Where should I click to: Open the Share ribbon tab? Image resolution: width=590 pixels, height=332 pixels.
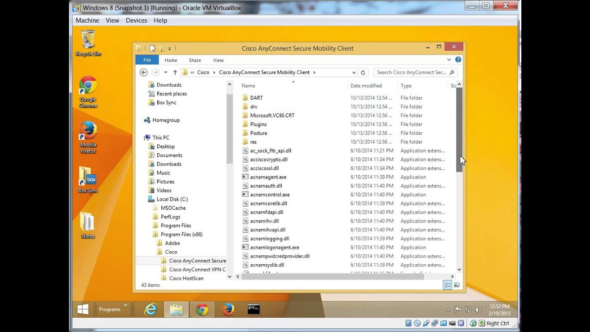click(x=195, y=60)
